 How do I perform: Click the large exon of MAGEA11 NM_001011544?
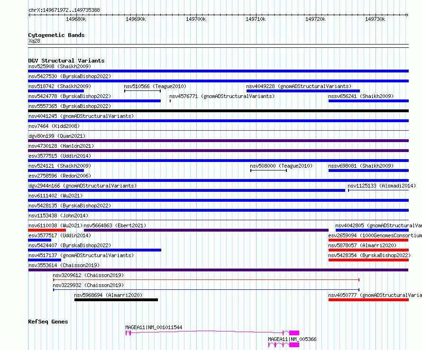point(294,333)
